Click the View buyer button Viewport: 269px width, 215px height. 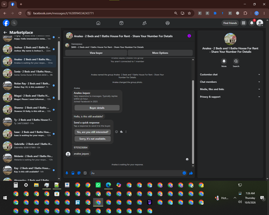pyautogui.click(x=96, y=53)
